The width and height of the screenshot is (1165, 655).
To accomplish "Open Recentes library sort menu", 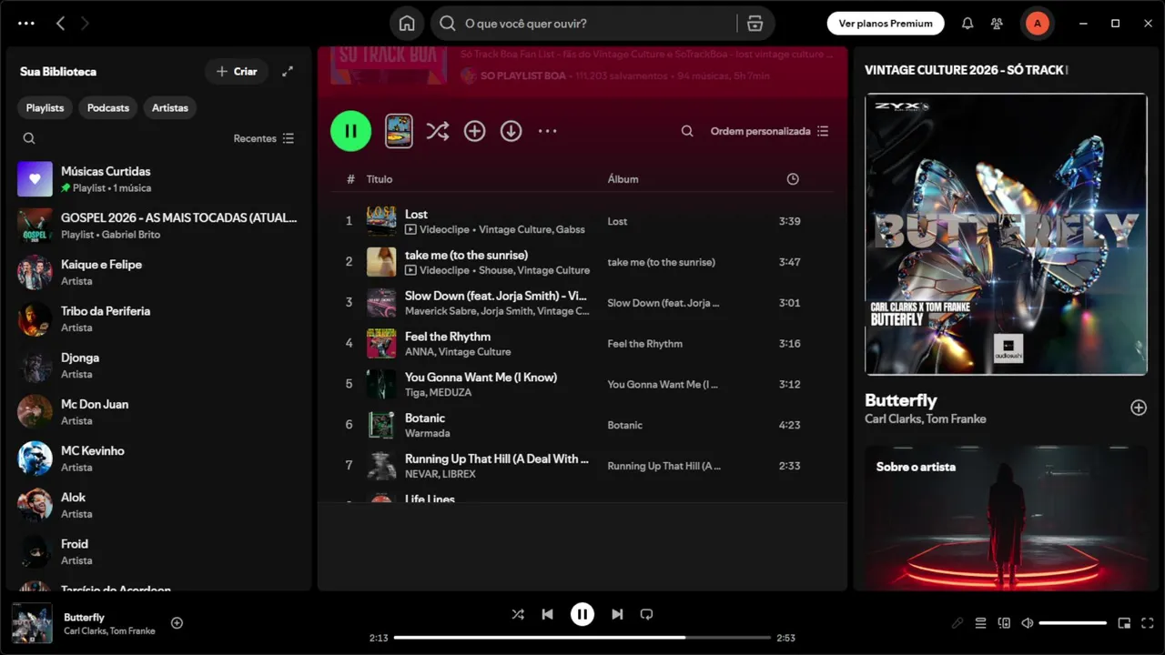I will click(263, 138).
